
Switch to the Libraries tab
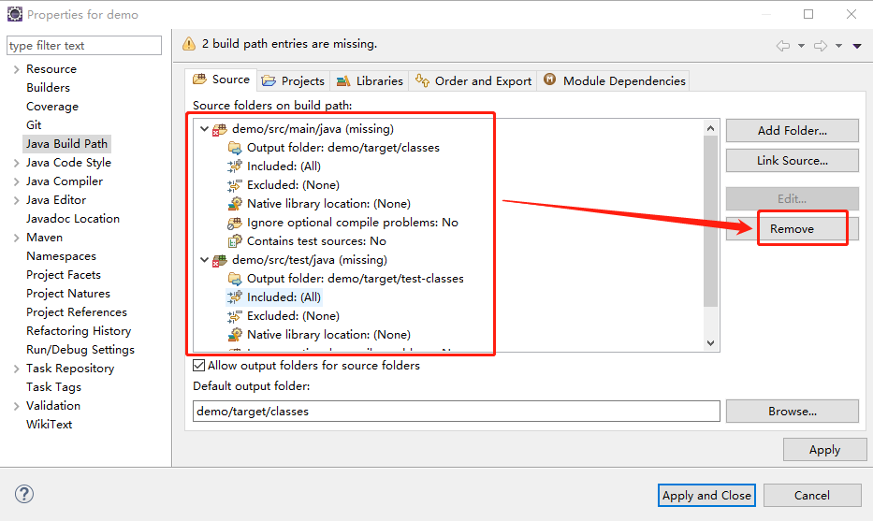(370, 81)
